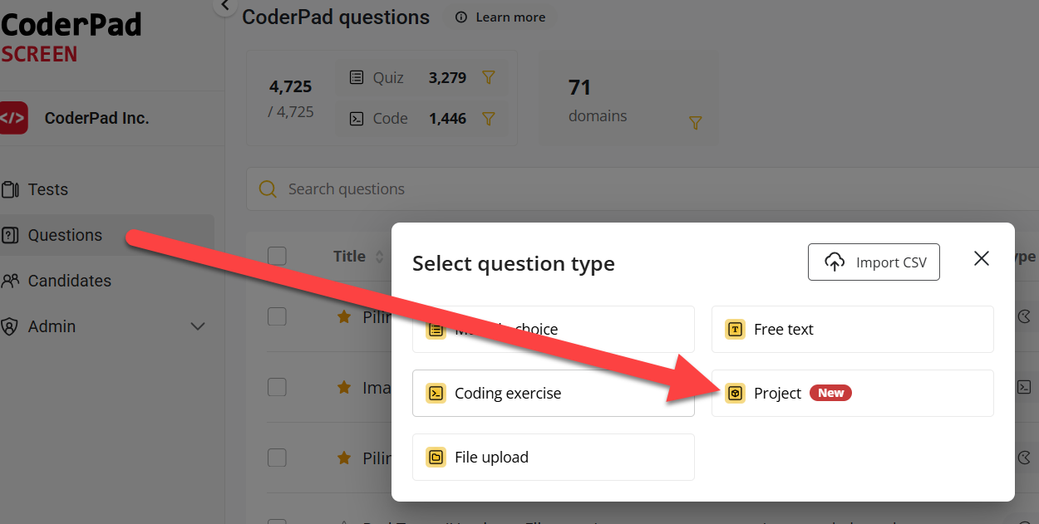The height and width of the screenshot is (524, 1039).
Task: Pick the File upload icon
Action: pyautogui.click(x=436, y=457)
